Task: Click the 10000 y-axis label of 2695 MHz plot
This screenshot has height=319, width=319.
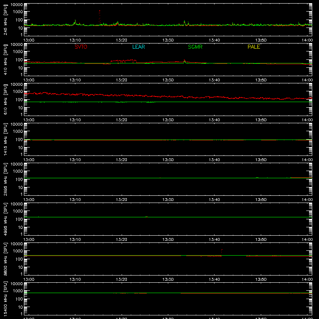Action: point(17,164)
